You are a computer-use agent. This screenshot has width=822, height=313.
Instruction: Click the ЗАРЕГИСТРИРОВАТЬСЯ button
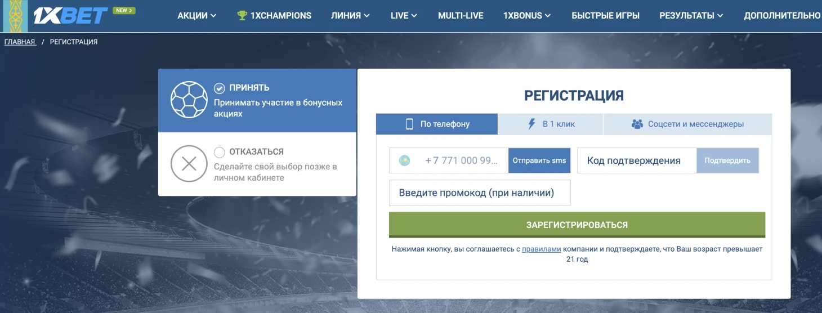pos(577,225)
